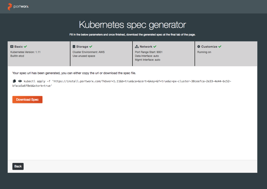Click the gear icon beside Customize
Viewport: 267px width, 189px height.
point(199,47)
